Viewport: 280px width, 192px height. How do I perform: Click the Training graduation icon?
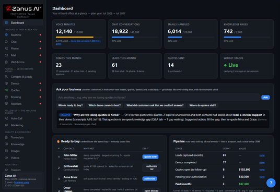tap(6, 170)
